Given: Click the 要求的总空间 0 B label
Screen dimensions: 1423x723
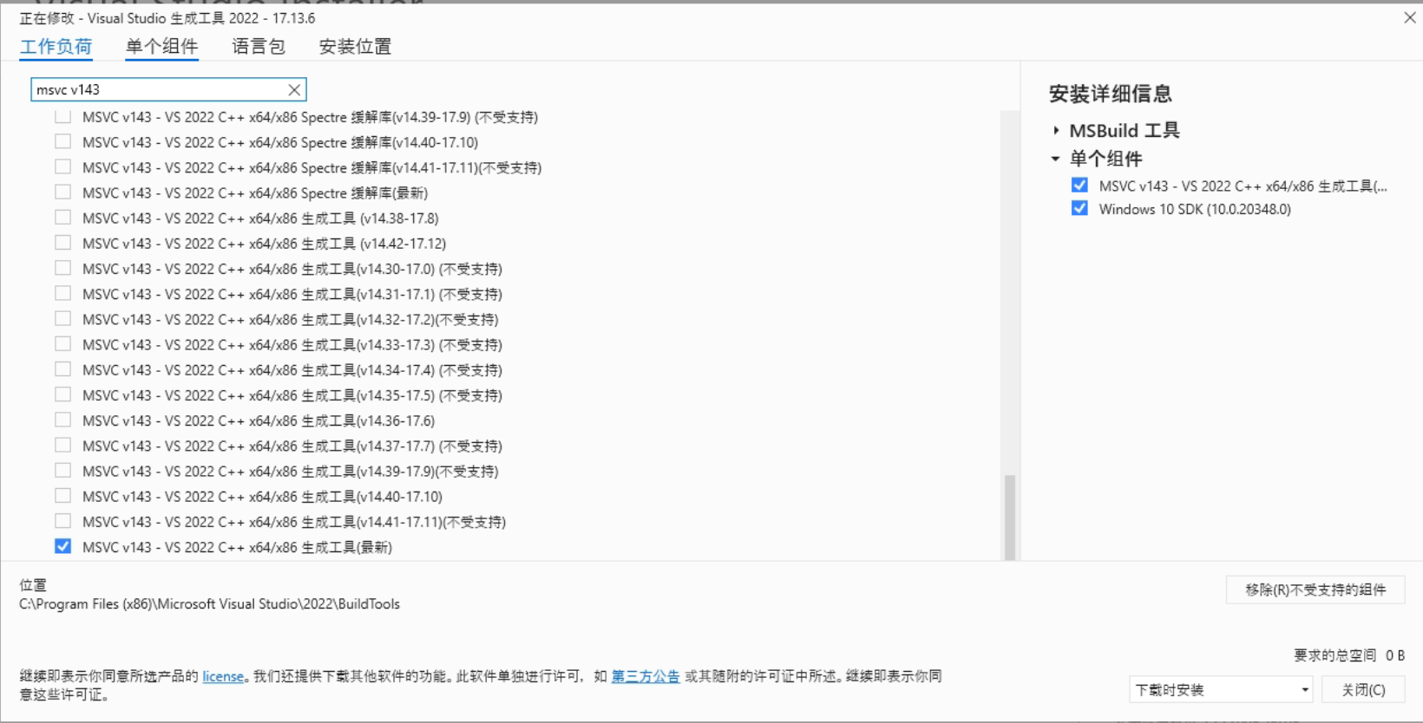Looking at the screenshot, I should pyautogui.click(x=1349, y=655).
